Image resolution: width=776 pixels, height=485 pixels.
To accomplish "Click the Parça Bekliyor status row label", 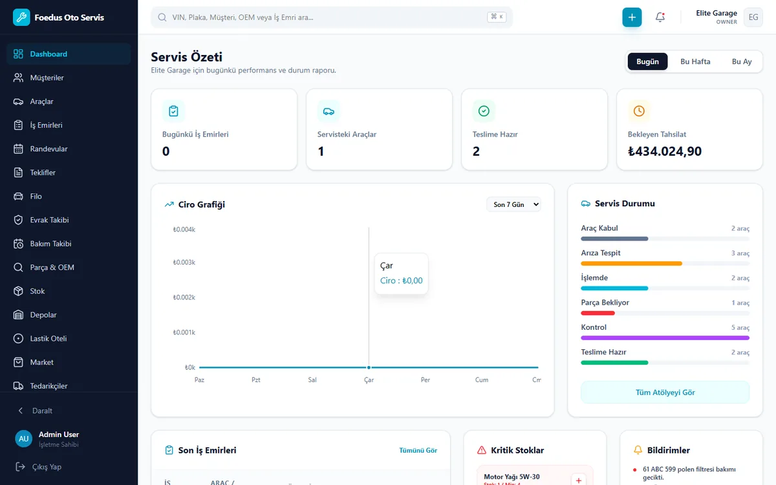I will (605, 303).
